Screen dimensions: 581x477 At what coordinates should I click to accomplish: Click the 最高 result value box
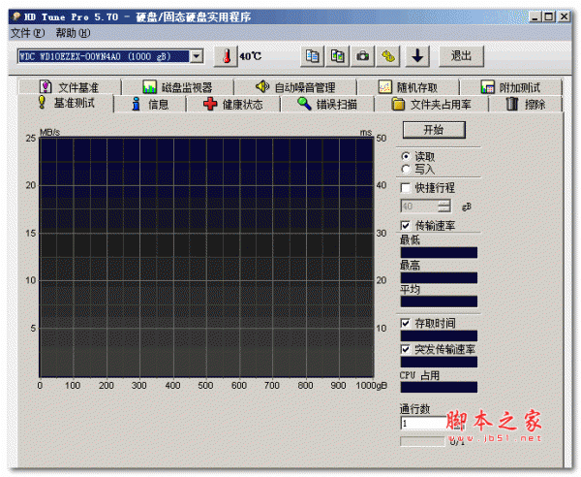(x=439, y=278)
